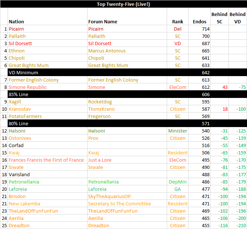Click the 80% Line value 571
The width and height of the screenshot is (247, 229).
click(206, 123)
